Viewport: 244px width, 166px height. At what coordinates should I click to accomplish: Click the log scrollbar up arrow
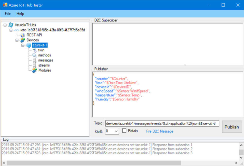click(x=241, y=145)
